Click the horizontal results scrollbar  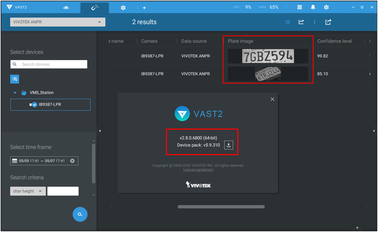pos(221,207)
